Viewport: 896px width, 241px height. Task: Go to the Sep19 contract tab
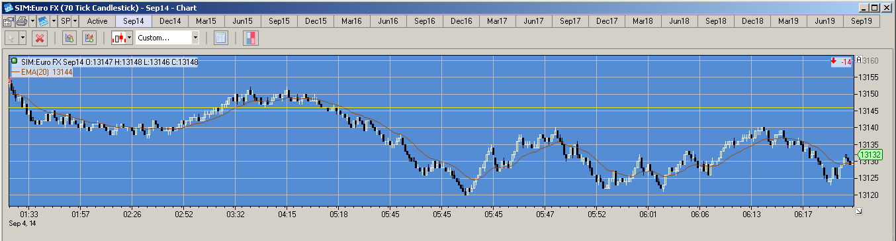(x=862, y=21)
